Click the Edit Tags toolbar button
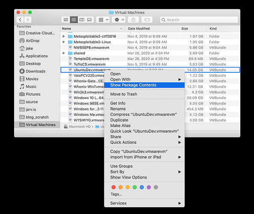The width and height of the screenshot is (254, 214). click(x=147, y=20)
